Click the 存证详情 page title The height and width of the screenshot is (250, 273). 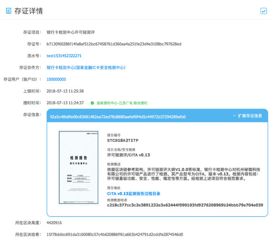coord(29,11)
